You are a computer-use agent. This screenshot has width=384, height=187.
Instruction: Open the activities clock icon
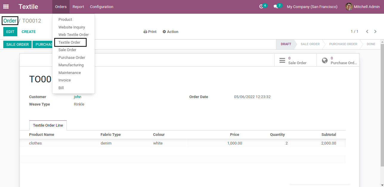tap(261, 7)
